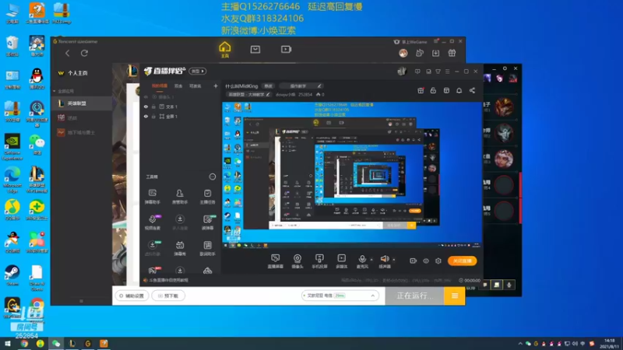Open Steam desktop shortcut
Viewport: 623px width, 350px height.
[12, 275]
